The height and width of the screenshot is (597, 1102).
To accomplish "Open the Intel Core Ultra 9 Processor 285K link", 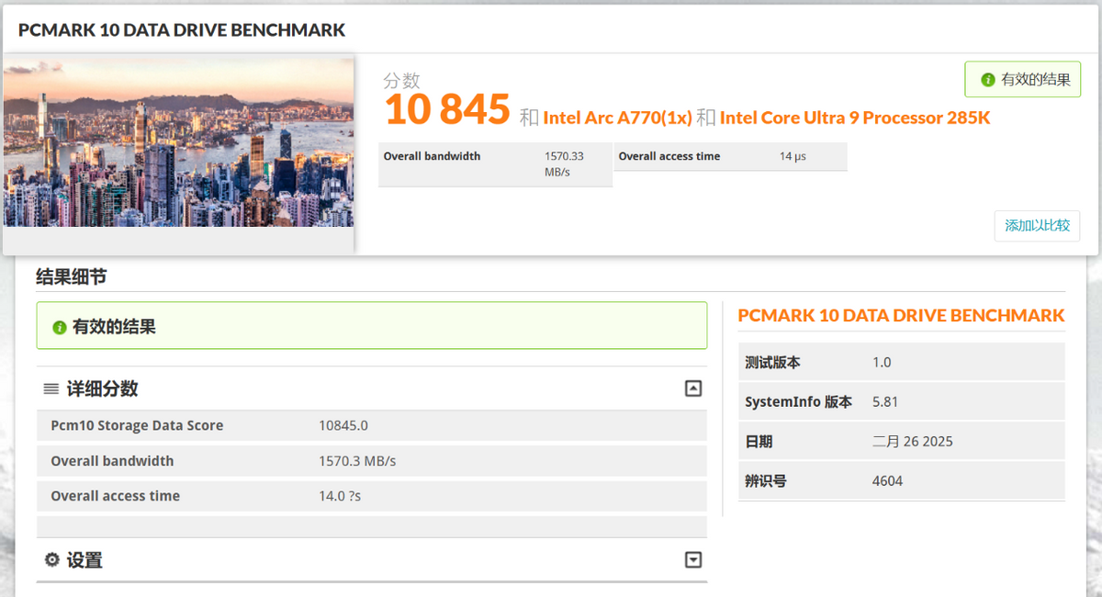I will pyautogui.click(x=855, y=118).
